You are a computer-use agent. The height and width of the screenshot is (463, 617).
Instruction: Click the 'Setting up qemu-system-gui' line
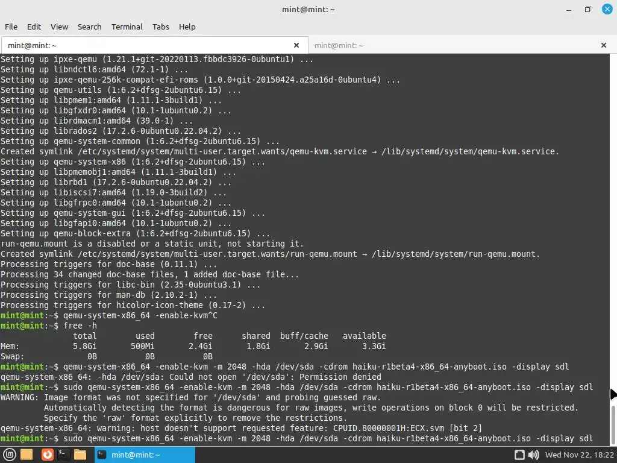tap(133, 213)
